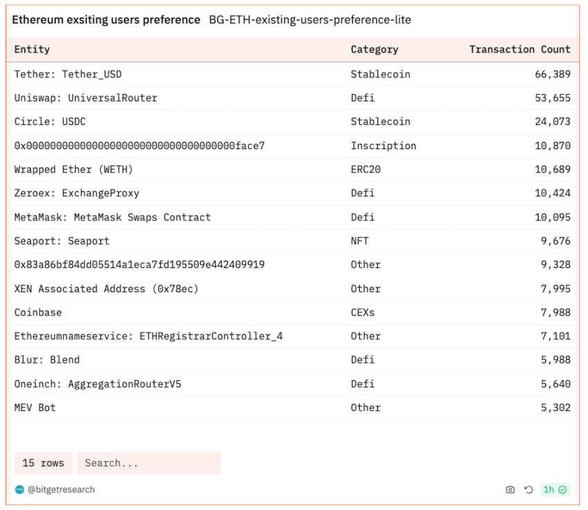
Task: Click the Circle: USDC entity cell
Action: coord(50,122)
